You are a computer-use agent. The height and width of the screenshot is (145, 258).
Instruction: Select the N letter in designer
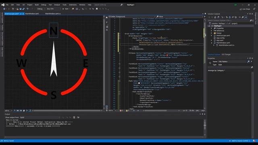54,31
